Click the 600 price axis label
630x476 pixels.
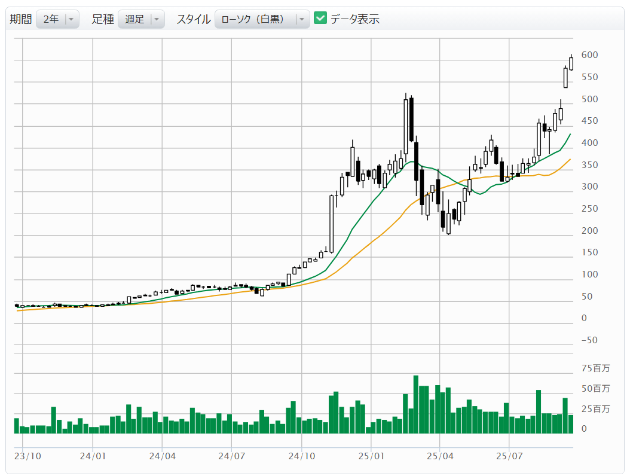[589, 55]
